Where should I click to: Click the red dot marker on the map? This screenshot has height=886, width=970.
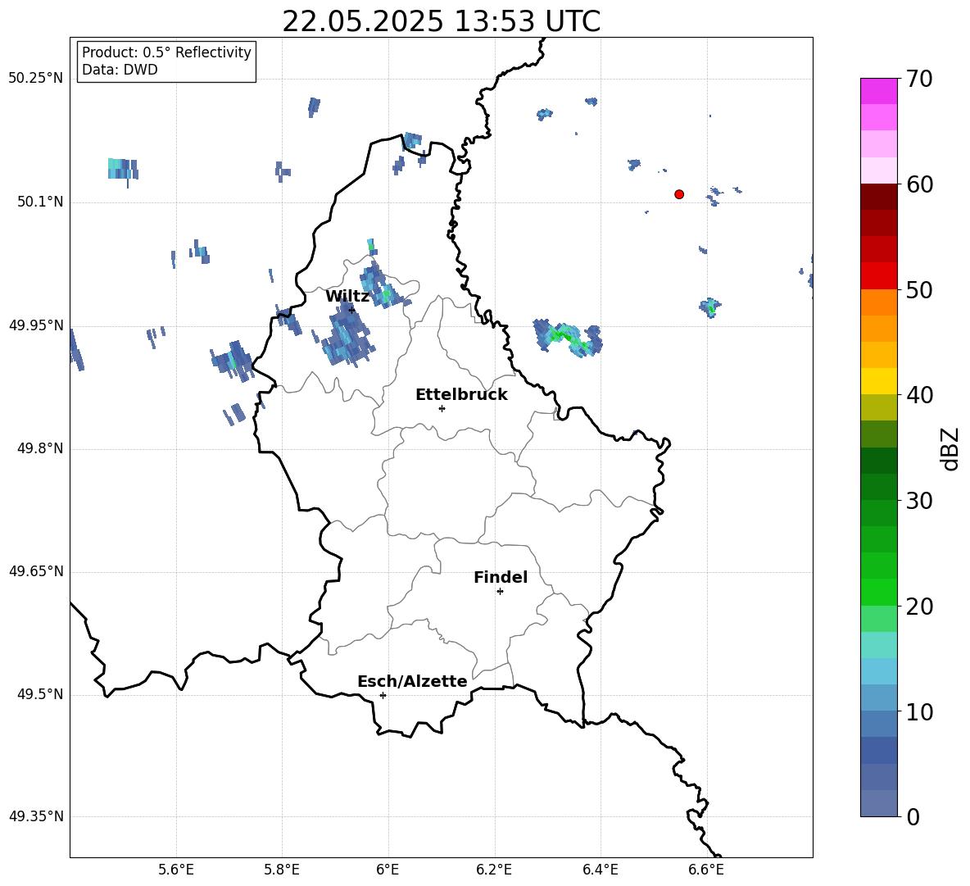click(x=679, y=194)
